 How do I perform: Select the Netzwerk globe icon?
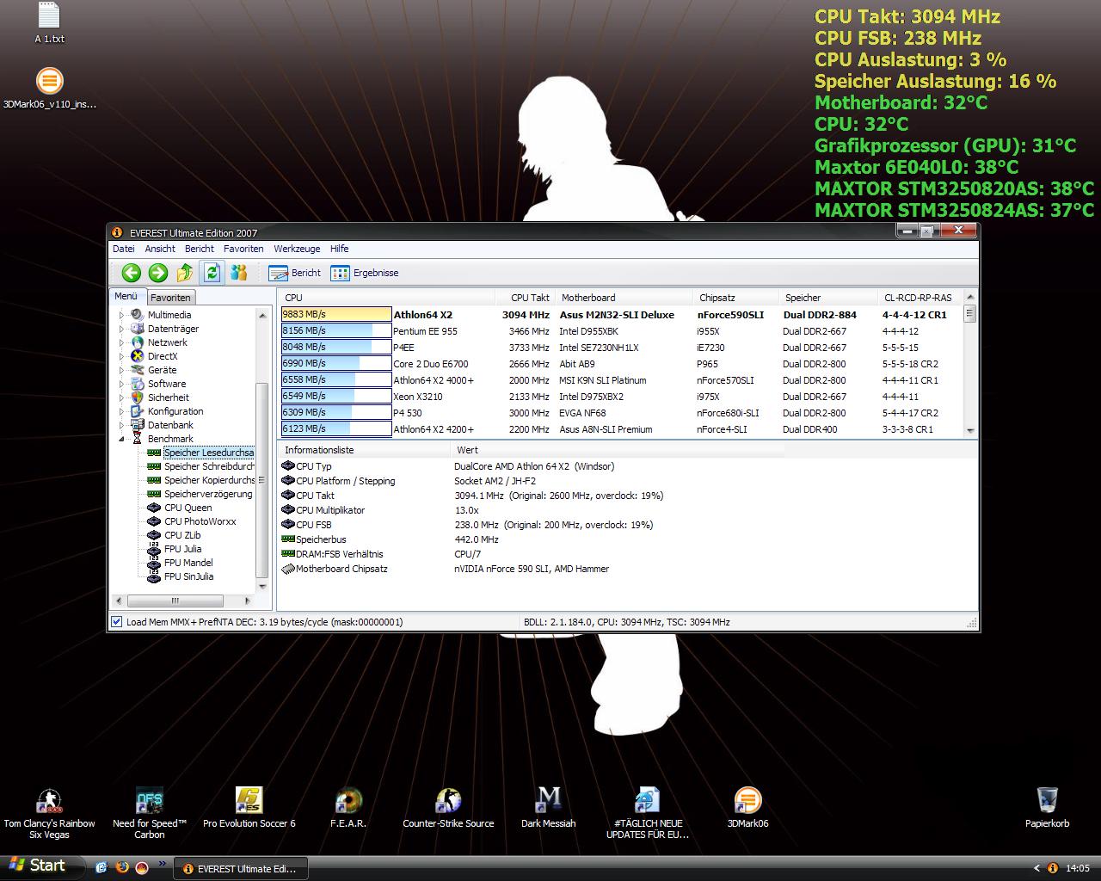[137, 342]
